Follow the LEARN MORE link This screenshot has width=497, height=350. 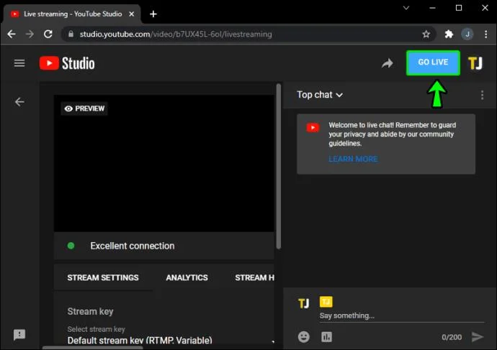pos(353,159)
